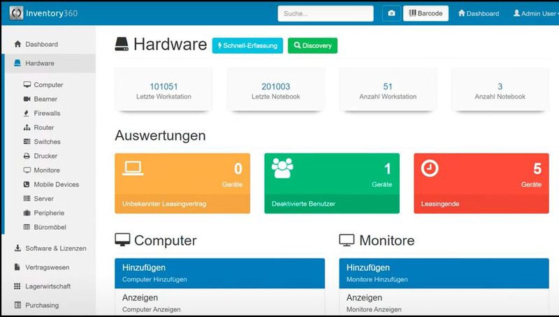Open the Drucker submenu entry

[x=45, y=156]
